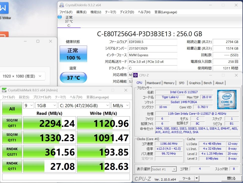Click the blue disk status circle for C:
Screen dimensions: 243x183
point(60,17)
